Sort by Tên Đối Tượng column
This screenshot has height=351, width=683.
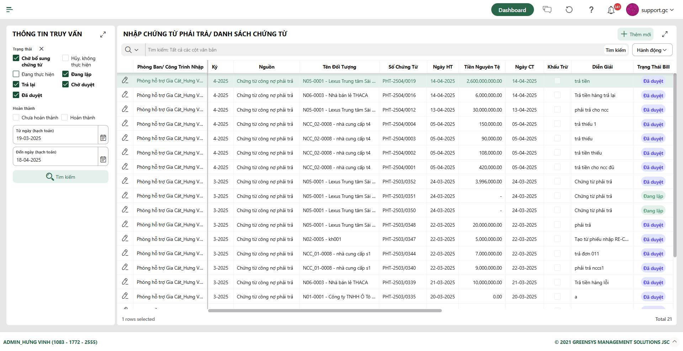[x=339, y=67]
